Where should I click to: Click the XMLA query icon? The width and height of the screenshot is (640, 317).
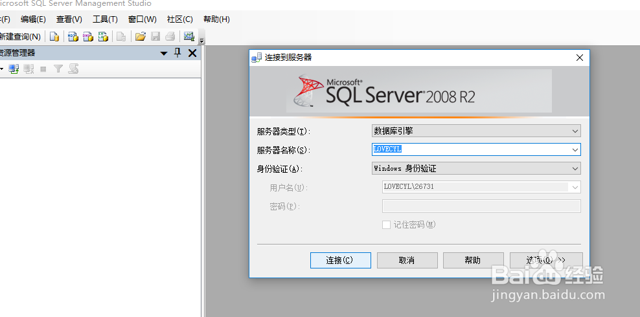point(103,37)
